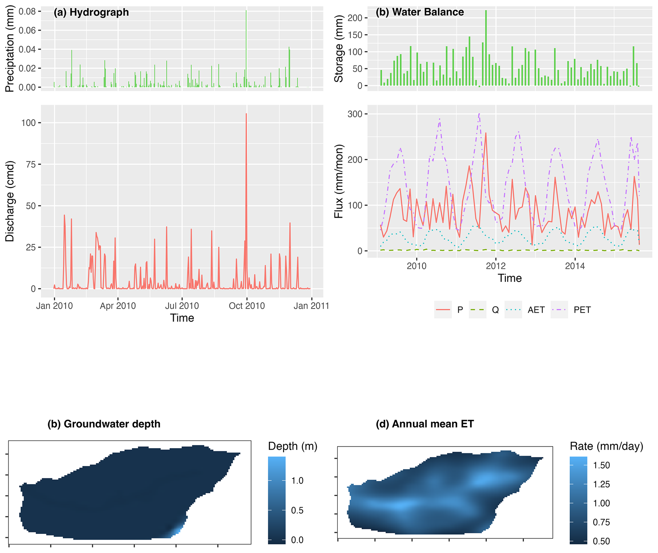Image resolution: width=658 pixels, height=553 pixels.
Task: Click the Q dashed legend swatch
Action: click(477, 309)
